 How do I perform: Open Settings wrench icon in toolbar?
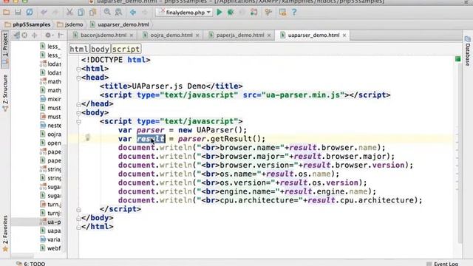268,13
